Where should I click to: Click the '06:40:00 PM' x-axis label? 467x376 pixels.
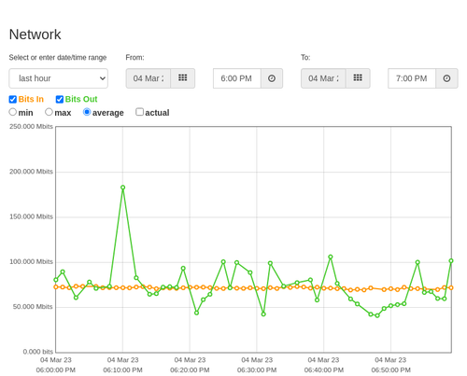pos(324,370)
